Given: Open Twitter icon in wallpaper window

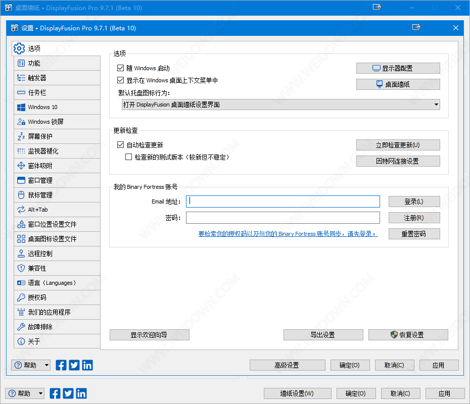Looking at the screenshot, I should [68, 393].
